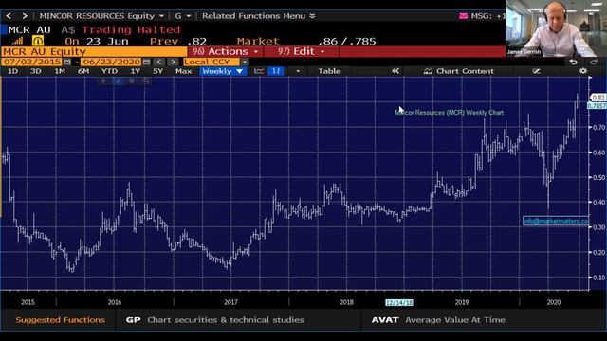The width and height of the screenshot is (607, 341).
Task: Select the YTD time range
Action: pyautogui.click(x=109, y=71)
